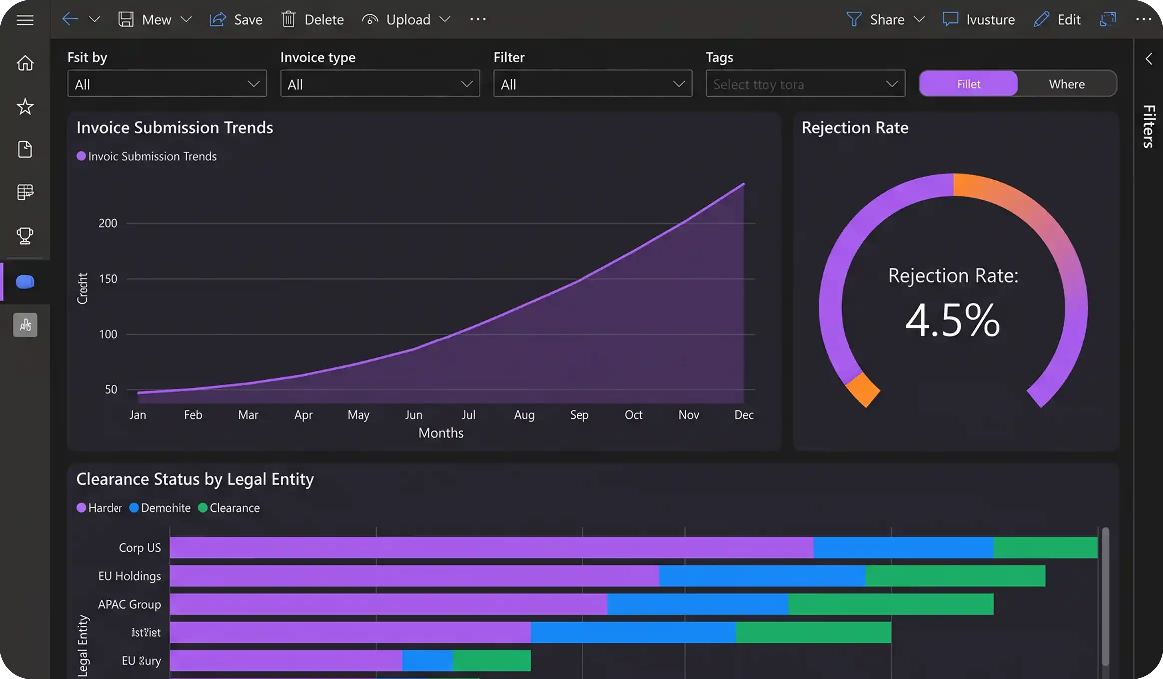Open the document page sidebar icon
This screenshot has height=679, width=1163.
[x=25, y=149]
